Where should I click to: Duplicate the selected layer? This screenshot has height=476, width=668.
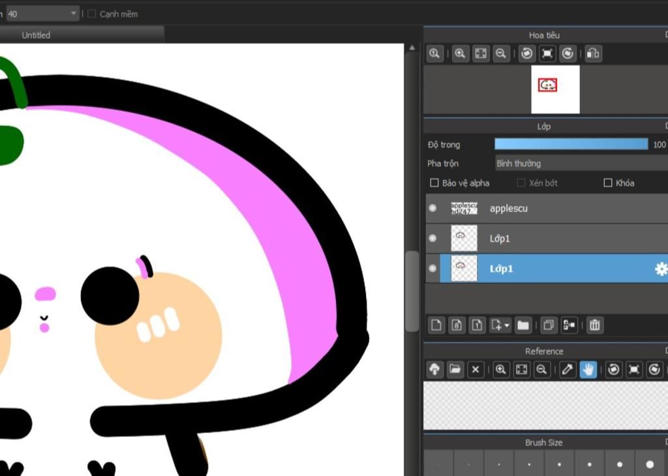pyautogui.click(x=549, y=326)
